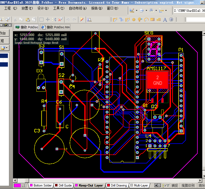Open the 放置 (P) menu
The image size is (205, 189).
[x=27, y=8]
